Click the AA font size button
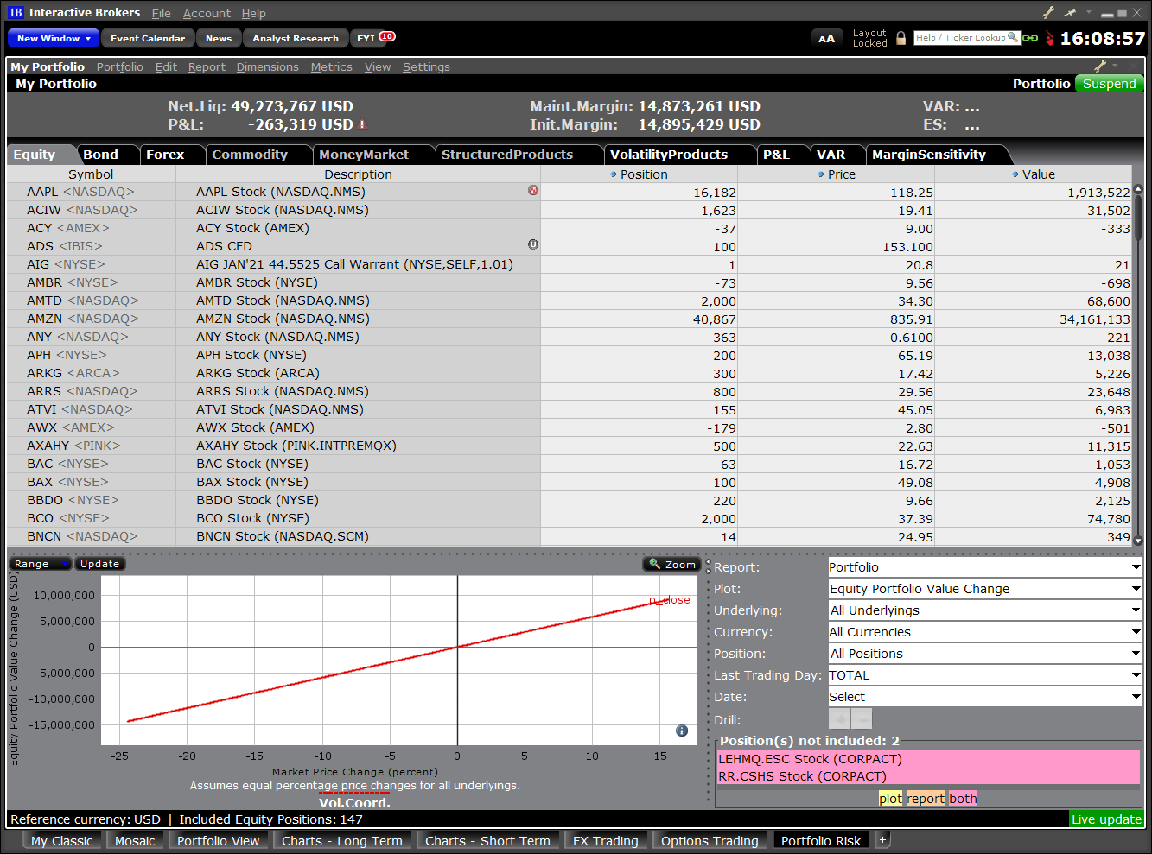The height and width of the screenshot is (854, 1152). pos(826,38)
